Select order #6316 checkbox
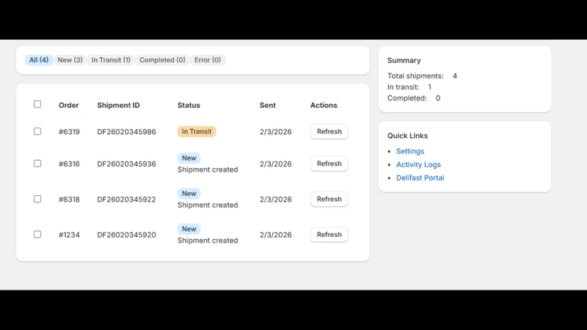 pyautogui.click(x=37, y=164)
